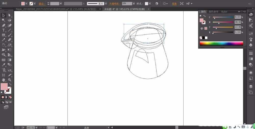The image size is (255, 129).
Task: Swap fill and stroke arrows in toolbox
Action: click(x=10, y=84)
